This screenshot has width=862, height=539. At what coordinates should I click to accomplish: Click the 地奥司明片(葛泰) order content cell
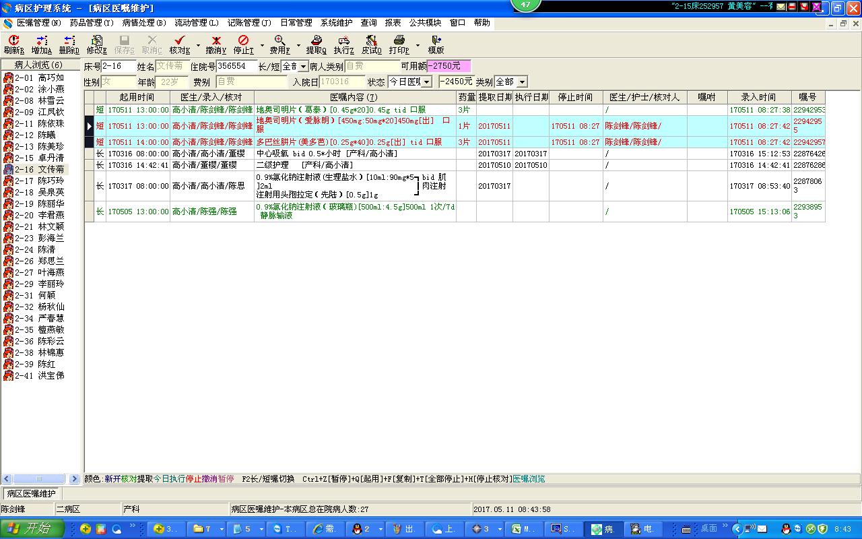(355, 110)
